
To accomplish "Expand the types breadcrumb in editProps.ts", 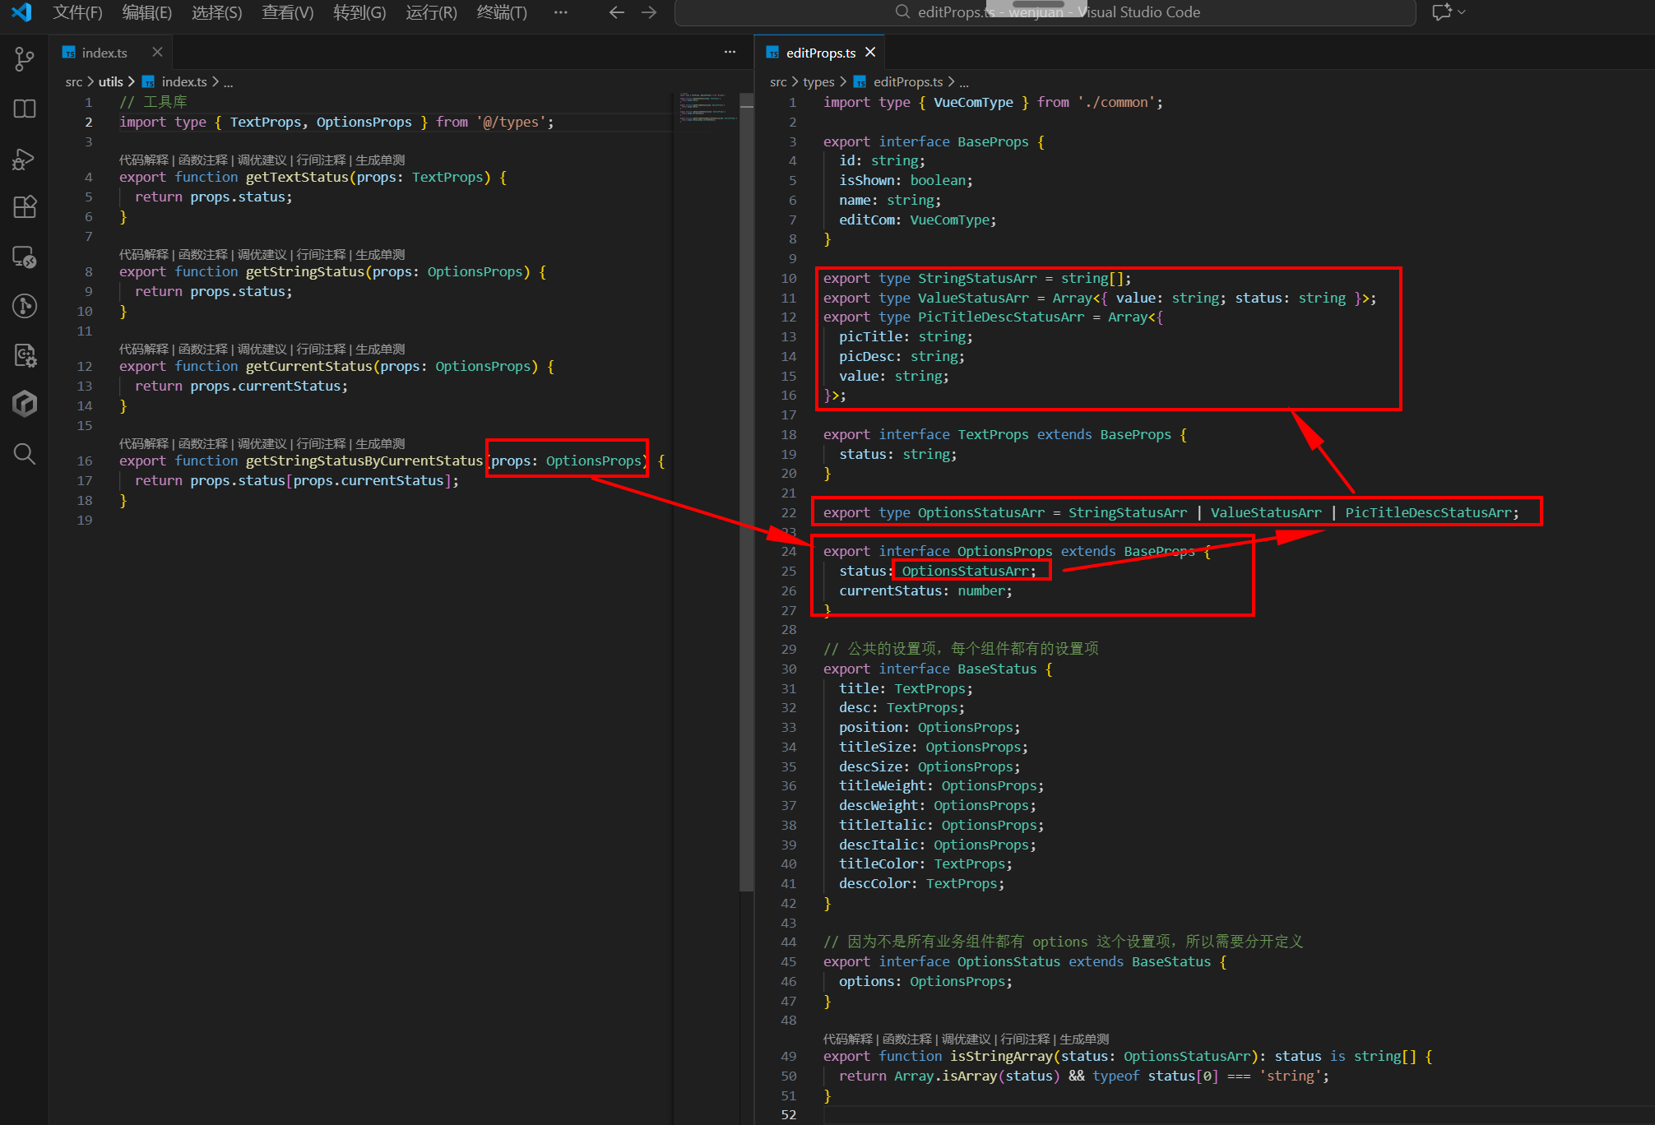I will 818,82.
